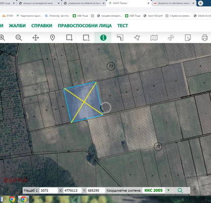Open the ЖАЛБИ menu

tap(17, 26)
